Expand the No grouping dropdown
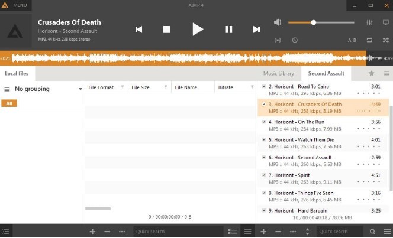The height and width of the screenshot is (238, 393). pos(80,89)
